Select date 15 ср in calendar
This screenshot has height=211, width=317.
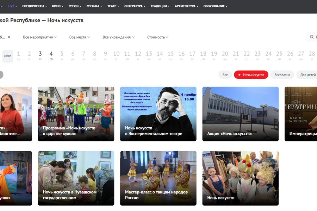tap(170, 56)
